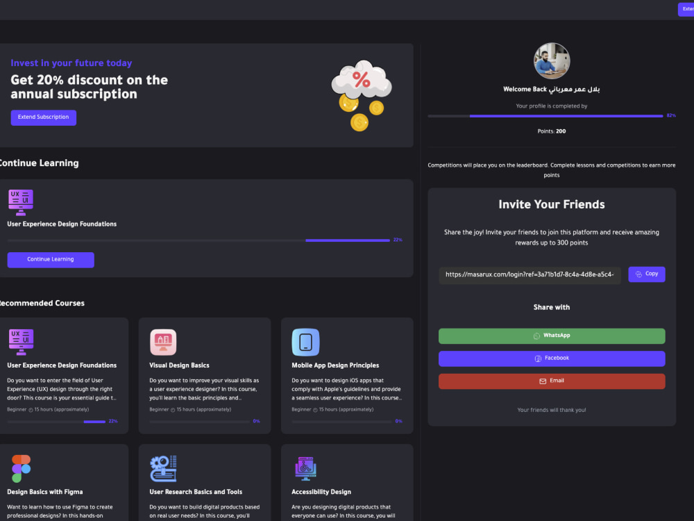This screenshot has height=521, width=694.
Task: Click the progress bar in the recommended UX Foundations card
Action: pyautogui.click(x=56, y=422)
